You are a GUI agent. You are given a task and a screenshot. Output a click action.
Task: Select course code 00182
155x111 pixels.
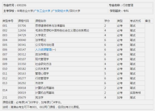pos(22,69)
